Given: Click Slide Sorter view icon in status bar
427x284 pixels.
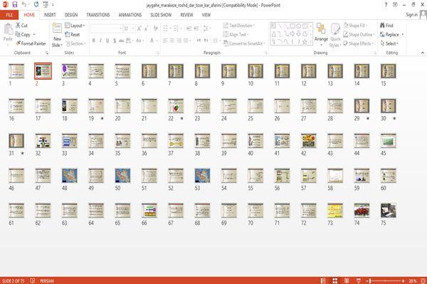Looking at the screenshot, I should (x=334, y=280).
